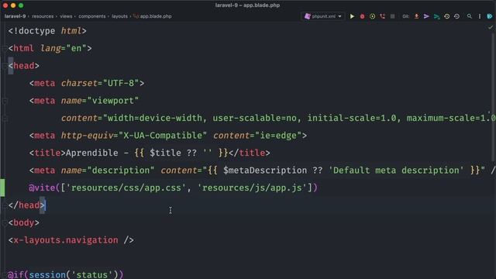Place cursor on <!doctype html> text

(47, 31)
